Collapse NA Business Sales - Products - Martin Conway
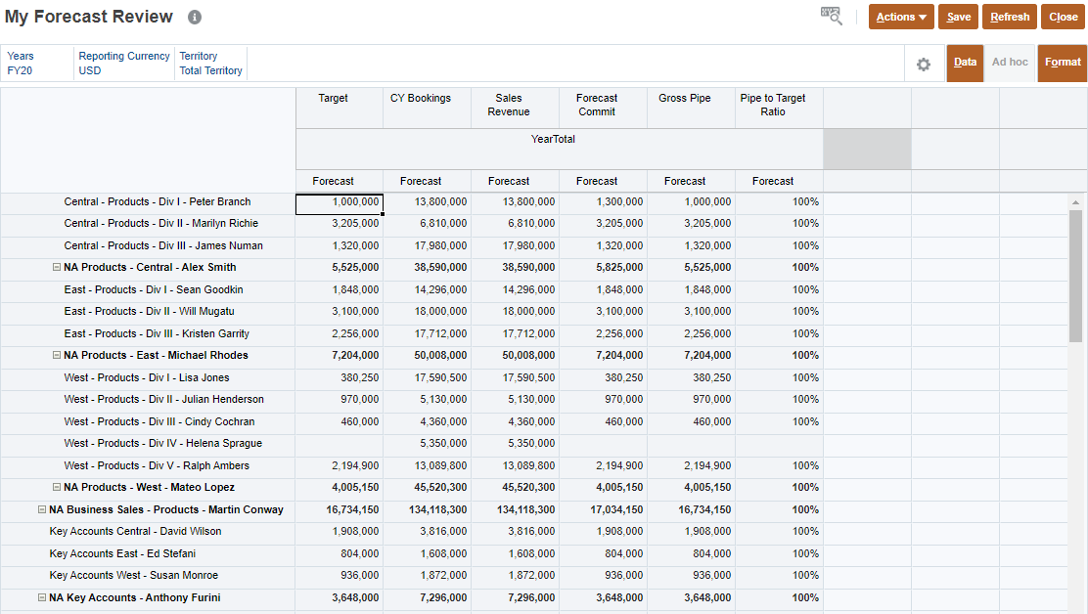This screenshot has width=1088, height=614. pyautogui.click(x=41, y=509)
